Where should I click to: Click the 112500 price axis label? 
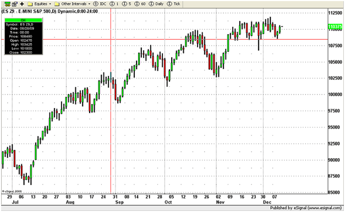[x=335, y=13]
